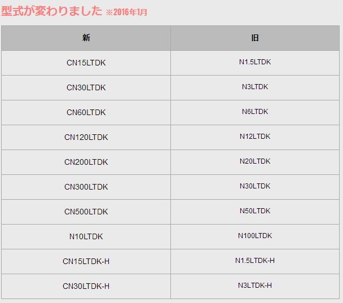
Task: Select the CN200LTDK cell
Action: click(86, 162)
